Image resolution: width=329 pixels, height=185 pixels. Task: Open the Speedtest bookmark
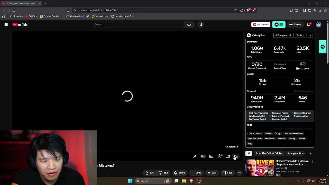[x=16, y=16]
